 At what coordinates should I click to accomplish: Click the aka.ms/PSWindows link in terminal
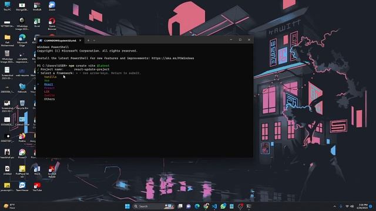click(x=173, y=58)
